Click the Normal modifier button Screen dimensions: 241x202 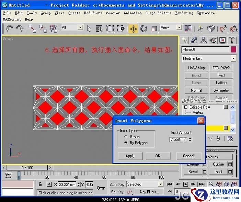click(x=196, y=90)
